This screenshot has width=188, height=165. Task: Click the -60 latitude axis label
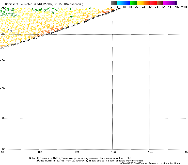[x=2, y=149]
